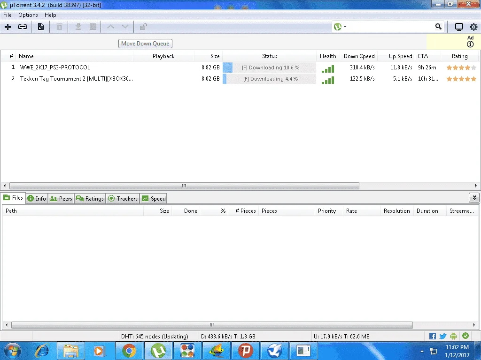Viewport: 481px width, 360px height.
Task: Open the Windows Start menu
Action: [12, 351]
